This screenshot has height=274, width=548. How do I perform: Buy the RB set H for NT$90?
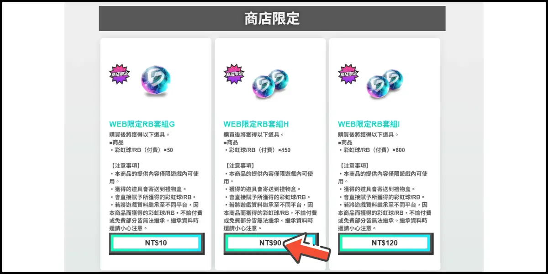271,243
